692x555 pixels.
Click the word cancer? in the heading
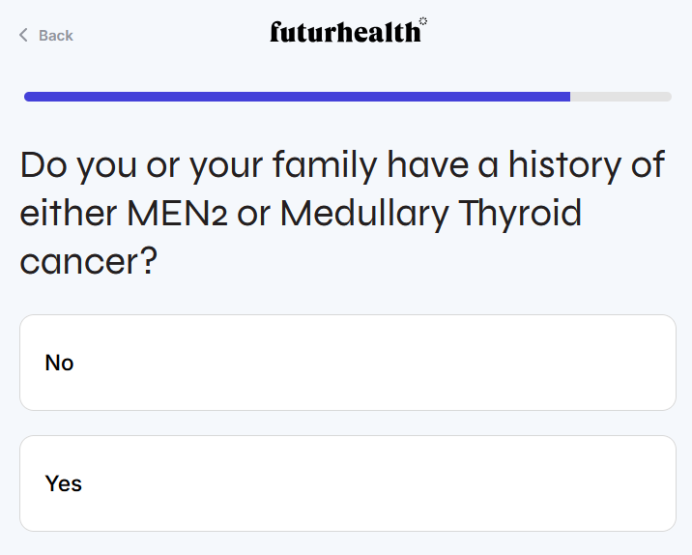[x=88, y=262]
